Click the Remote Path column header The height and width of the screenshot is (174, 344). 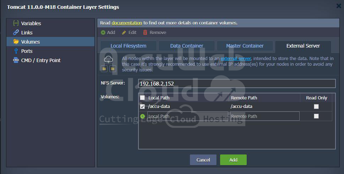pyautogui.click(x=244, y=98)
